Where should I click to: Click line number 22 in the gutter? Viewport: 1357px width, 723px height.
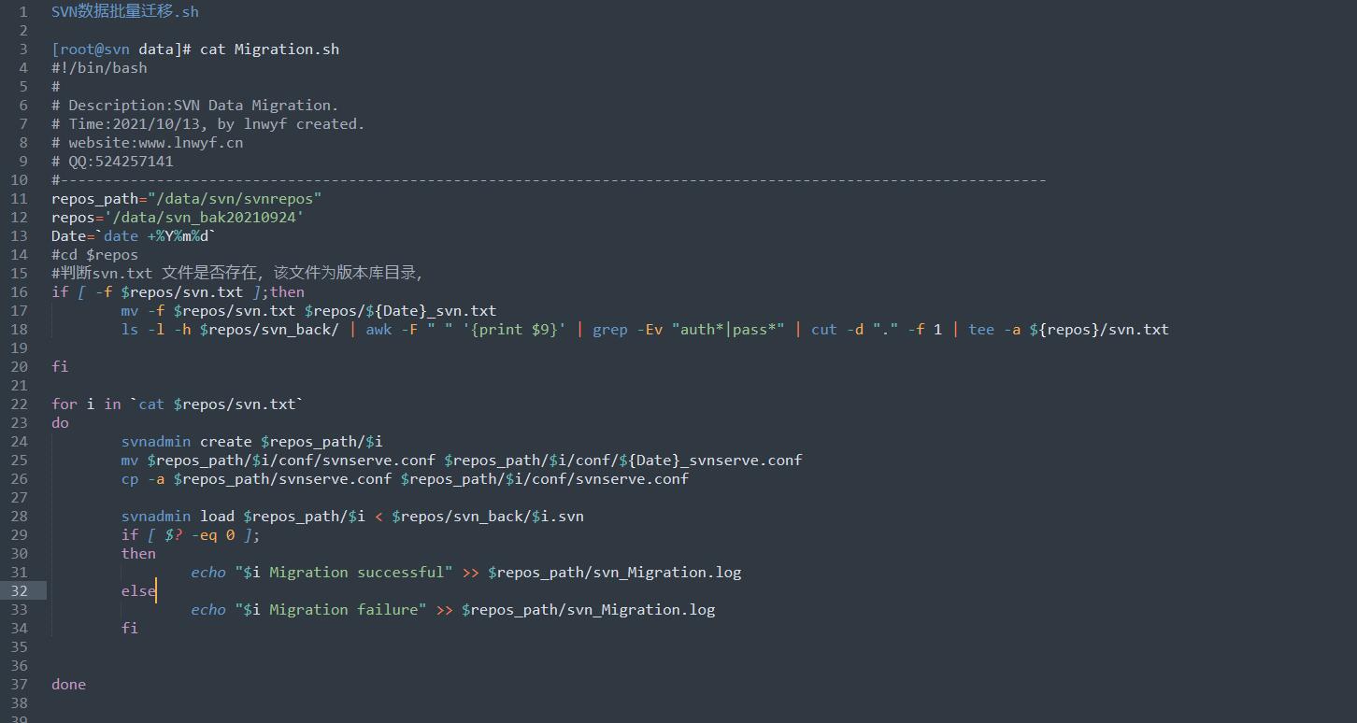tap(20, 404)
